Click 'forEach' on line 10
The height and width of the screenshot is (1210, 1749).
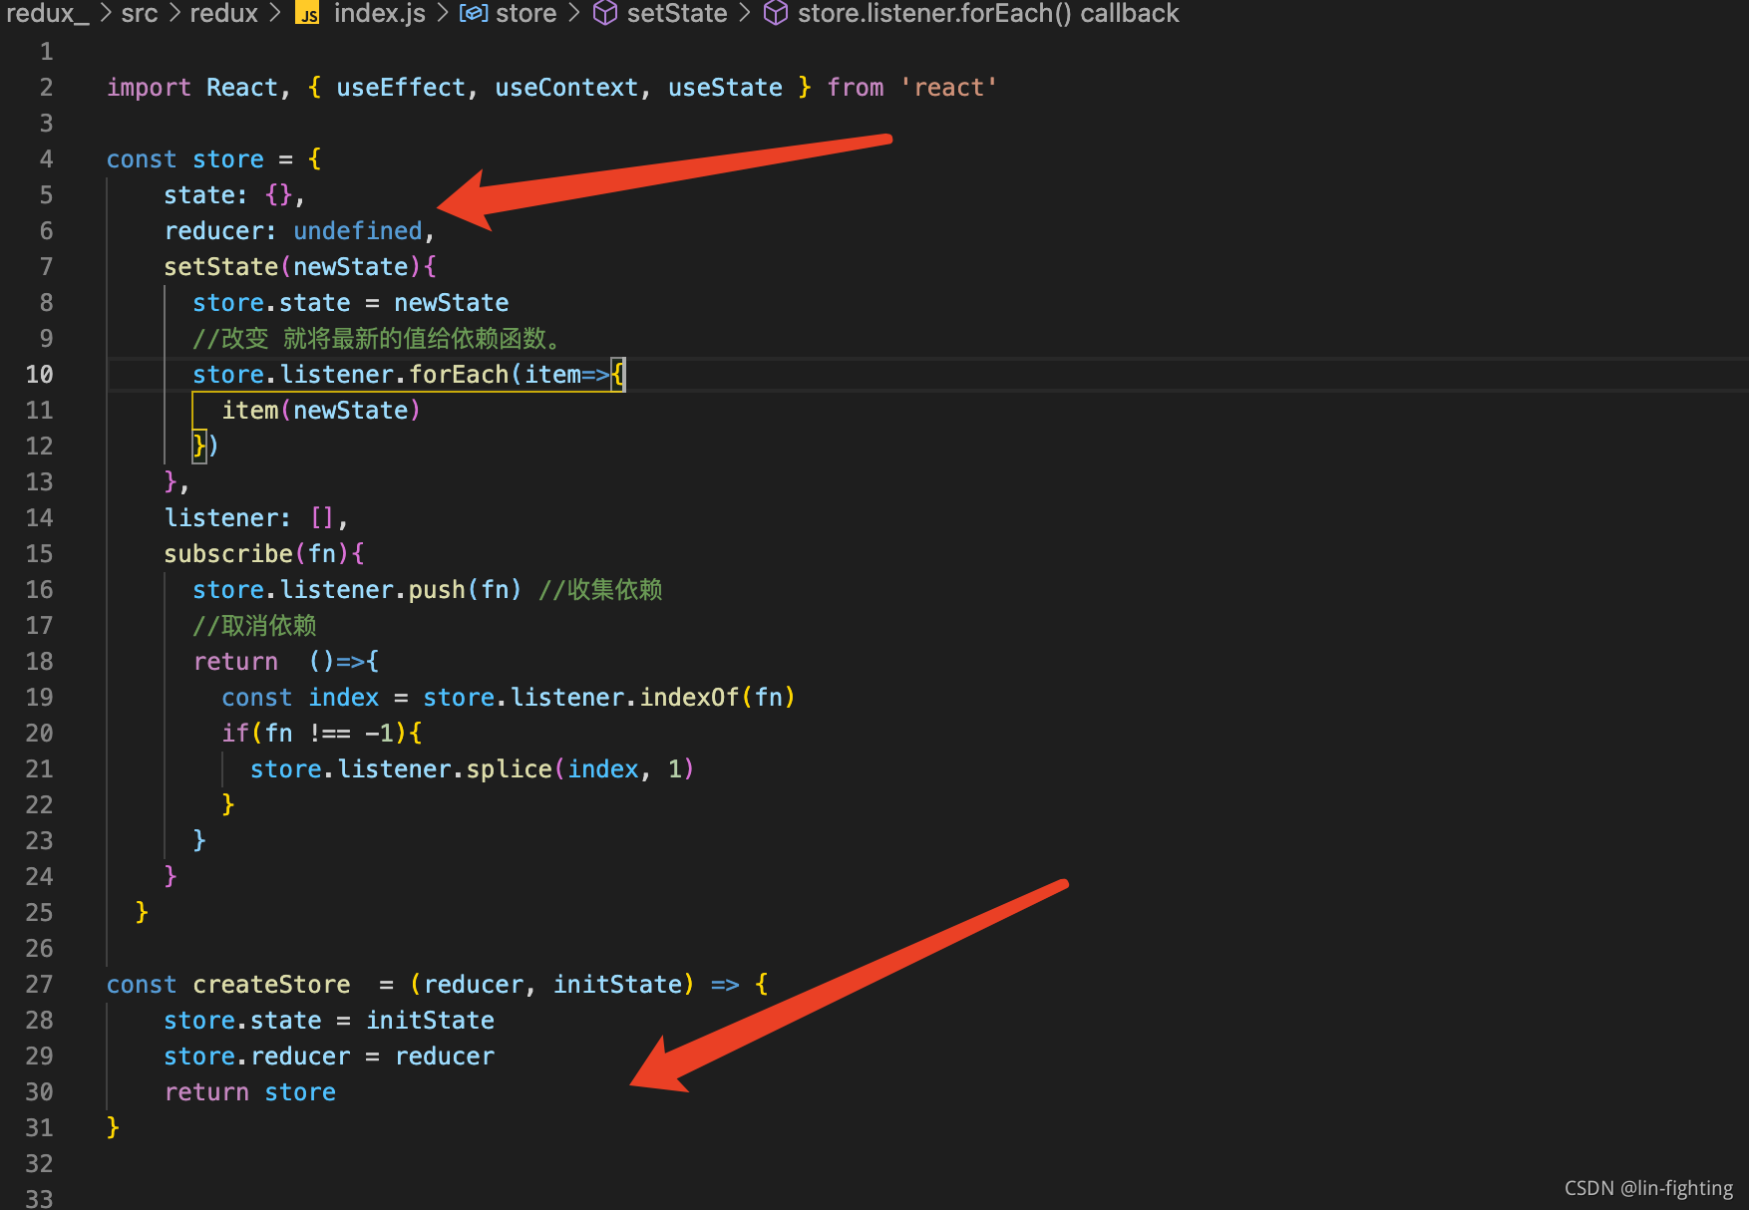(459, 375)
